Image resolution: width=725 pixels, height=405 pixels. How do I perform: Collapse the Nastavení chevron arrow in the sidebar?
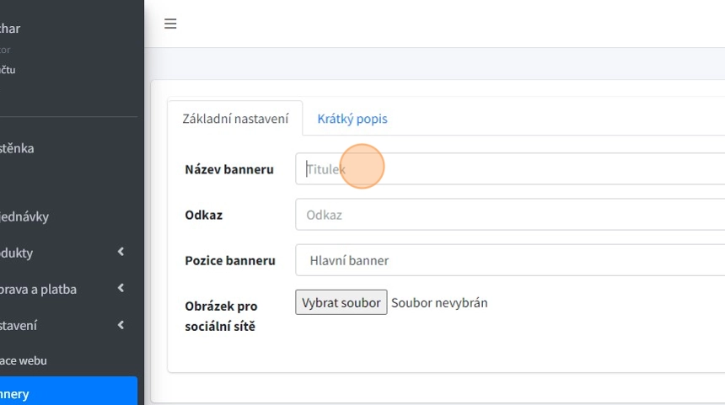(x=121, y=324)
